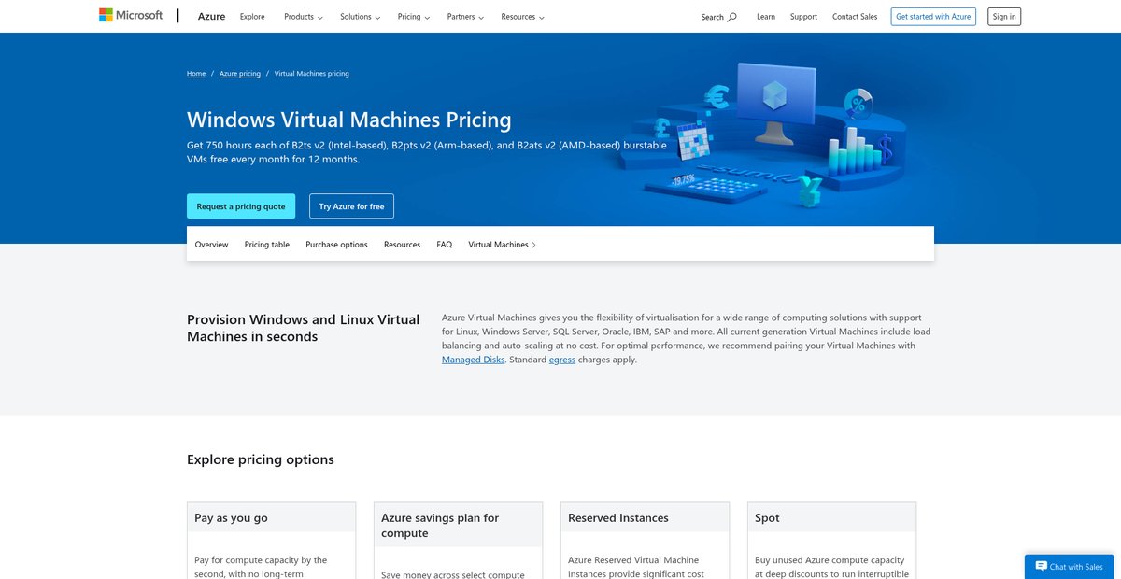Image resolution: width=1121 pixels, height=579 pixels.
Task: Expand the Partners dropdown menu
Action: [x=465, y=17]
